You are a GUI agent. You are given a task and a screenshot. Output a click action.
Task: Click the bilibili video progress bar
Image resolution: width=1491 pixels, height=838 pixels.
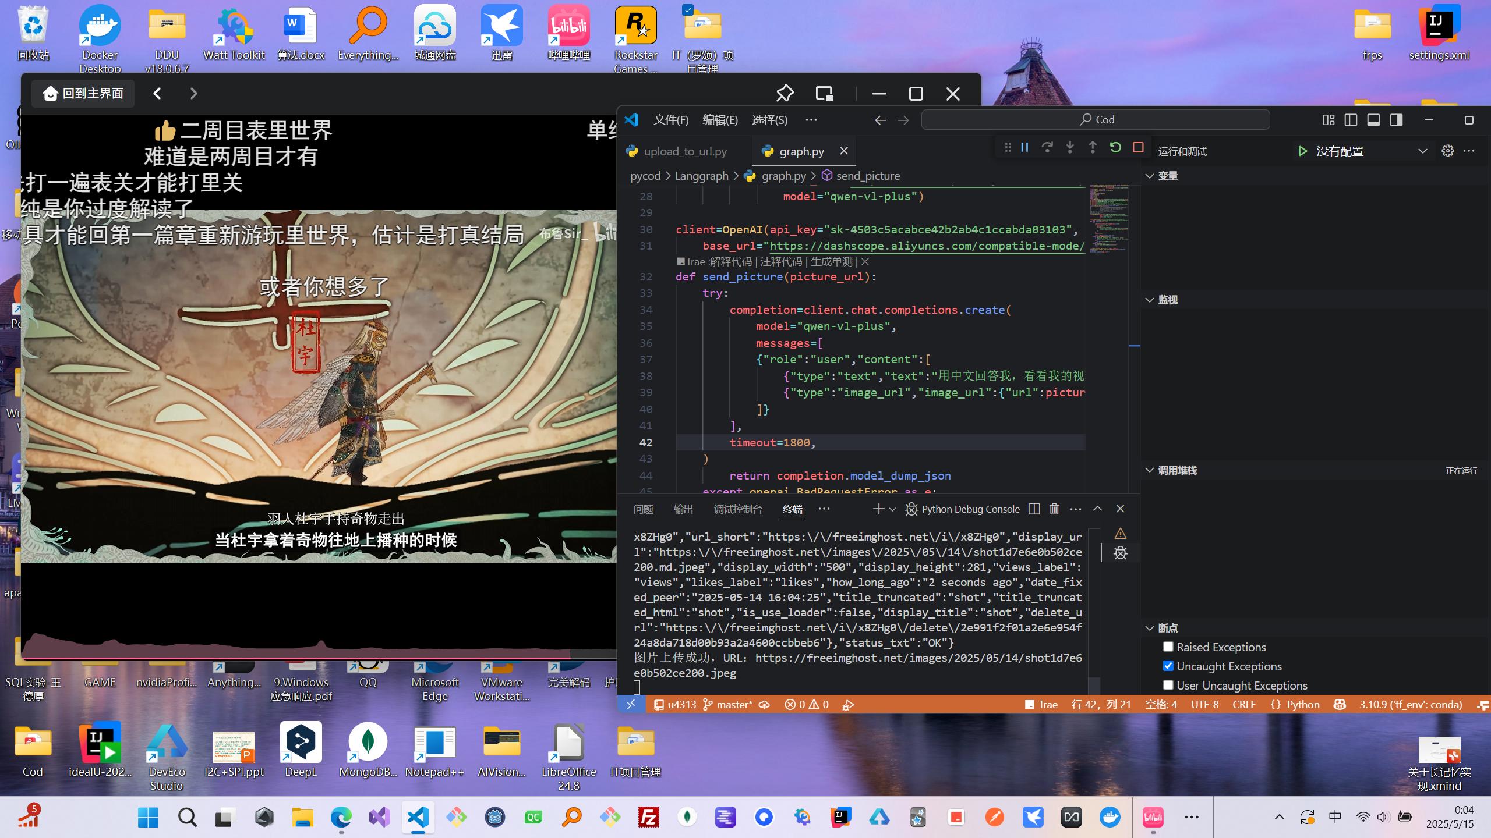coord(319,658)
